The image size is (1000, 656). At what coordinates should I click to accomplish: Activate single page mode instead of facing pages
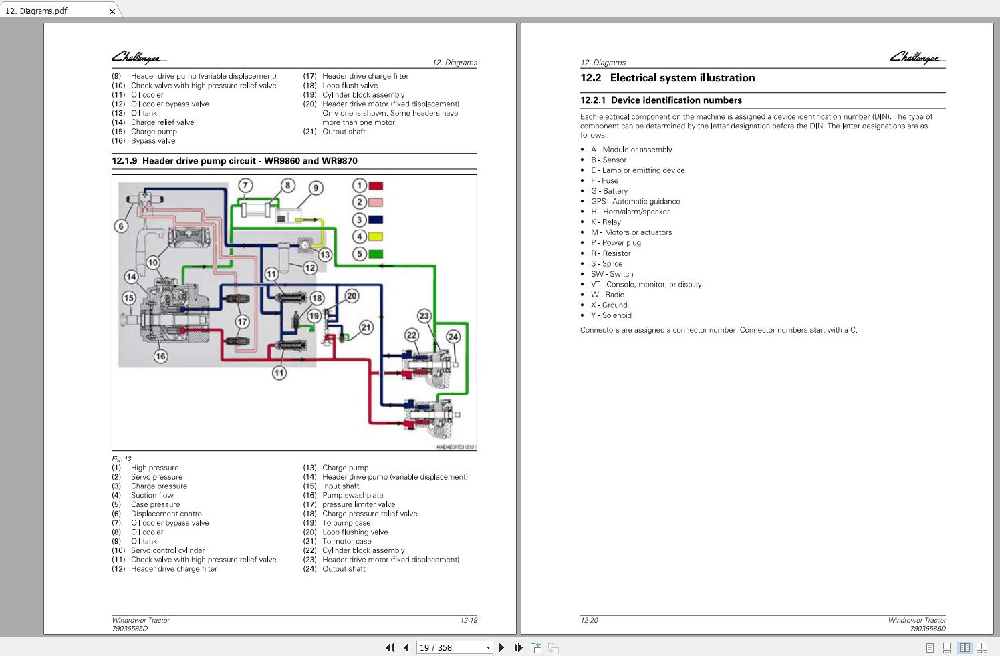(x=928, y=647)
